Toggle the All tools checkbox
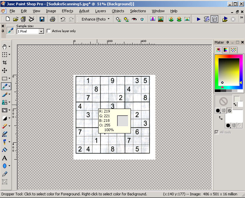This screenshot has width=245, height=198. 217,132
